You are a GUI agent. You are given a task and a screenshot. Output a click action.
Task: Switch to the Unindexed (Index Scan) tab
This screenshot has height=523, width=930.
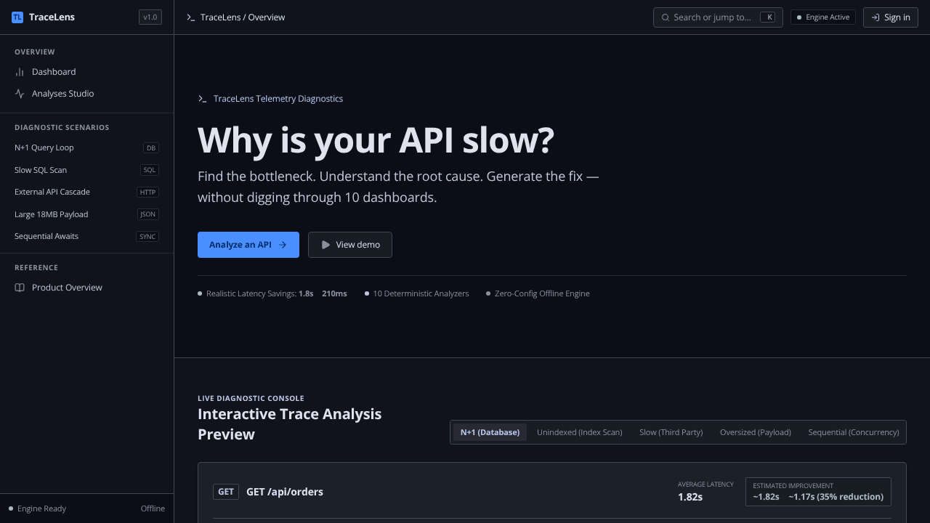pyautogui.click(x=580, y=432)
